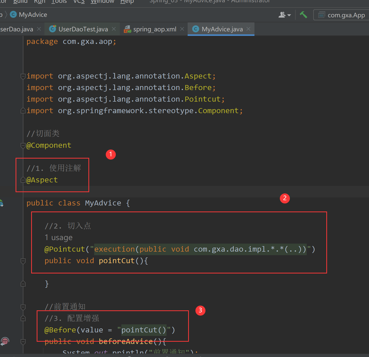Toggle the @Aspect region fold arrow
The width and height of the screenshot is (369, 357).
pyautogui.click(x=23, y=180)
